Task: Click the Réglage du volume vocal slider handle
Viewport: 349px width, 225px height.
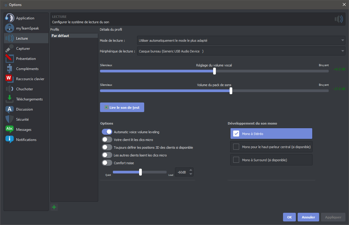Action: [214, 71]
